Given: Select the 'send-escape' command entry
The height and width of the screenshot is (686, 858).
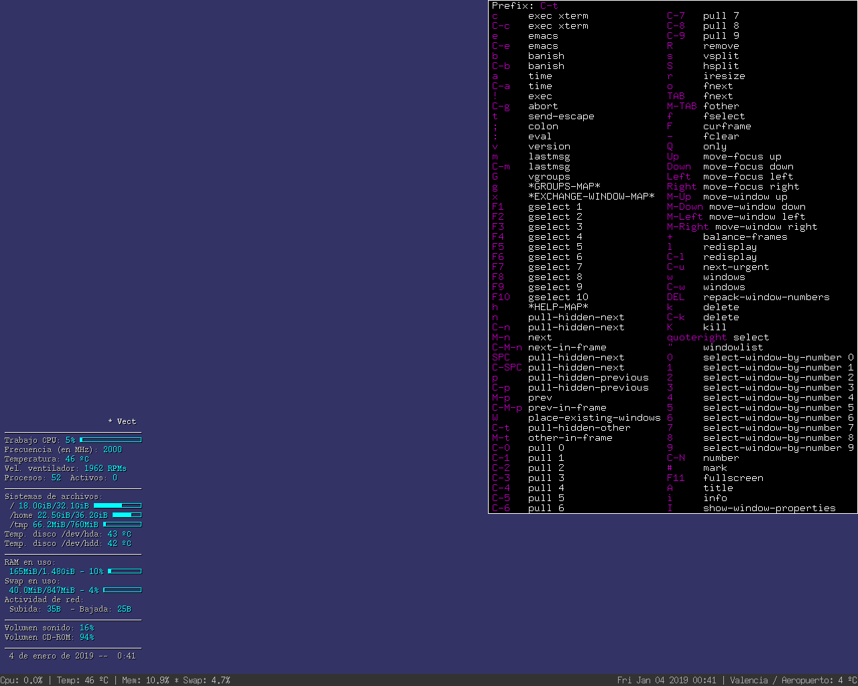Looking at the screenshot, I should tap(561, 116).
